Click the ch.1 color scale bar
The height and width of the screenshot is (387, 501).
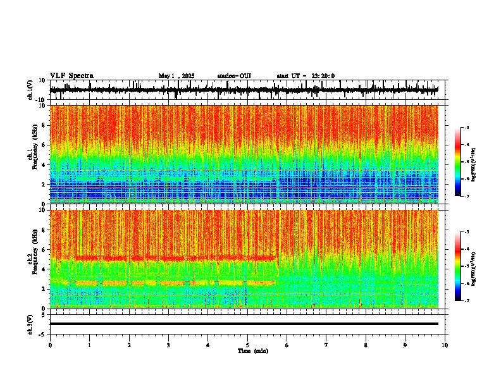click(458, 162)
